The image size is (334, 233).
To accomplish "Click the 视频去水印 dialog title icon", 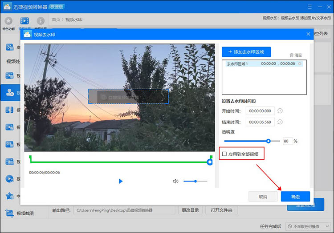I will [x=28, y=34].
